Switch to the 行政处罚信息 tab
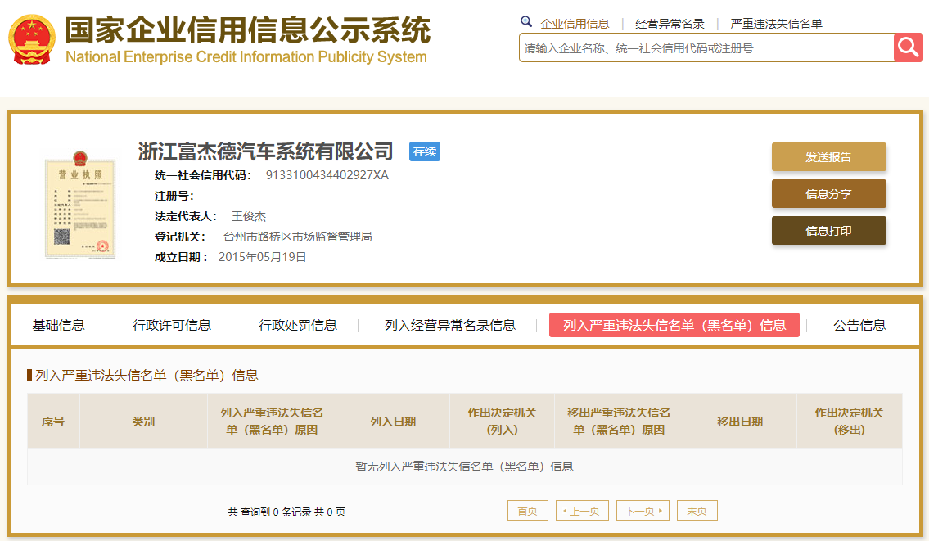This screenshot has width=929, height=541. point(297,325)
